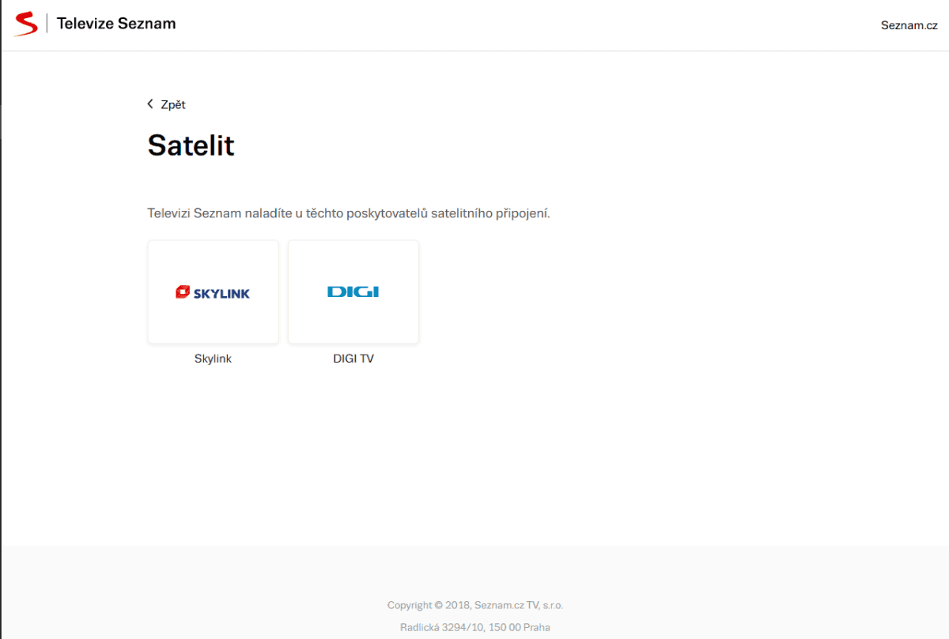Go to Seznam.cz link in header

coord(909,25)
